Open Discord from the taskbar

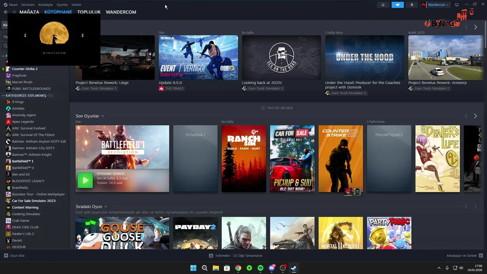[272, 268]
